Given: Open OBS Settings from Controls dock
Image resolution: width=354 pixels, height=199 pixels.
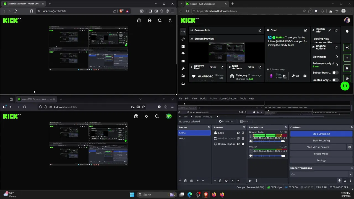Looking at the screenshot, I should click(321, 160).
